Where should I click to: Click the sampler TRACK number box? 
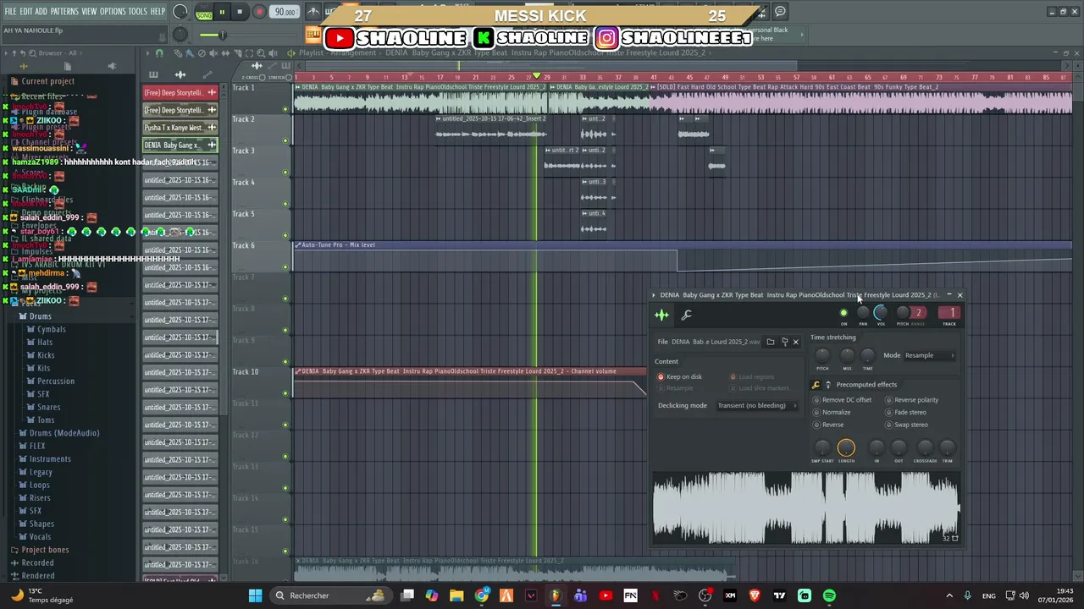tap(951, 313)
